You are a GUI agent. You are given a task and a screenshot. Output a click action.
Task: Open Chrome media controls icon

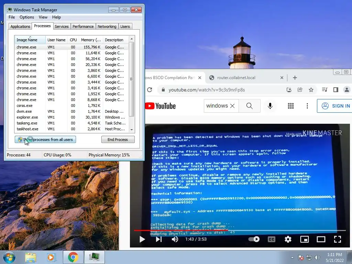click(x=324, y=90)
